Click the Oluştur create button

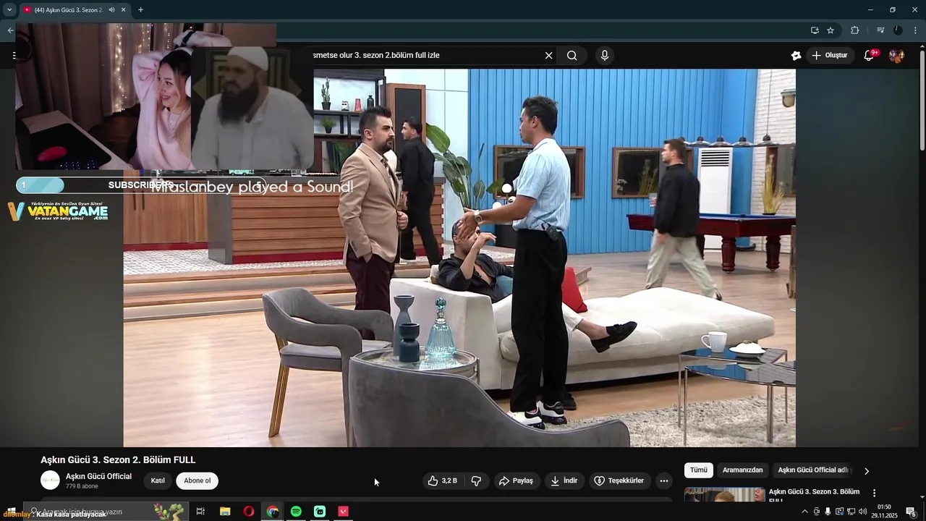pos(829,56)
